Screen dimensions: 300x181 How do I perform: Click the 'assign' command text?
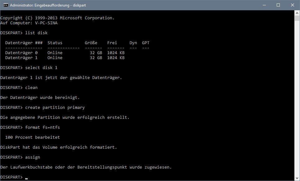click(x=32, y=157)
